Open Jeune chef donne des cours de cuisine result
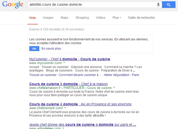178x129 pixels. point(83,125)
